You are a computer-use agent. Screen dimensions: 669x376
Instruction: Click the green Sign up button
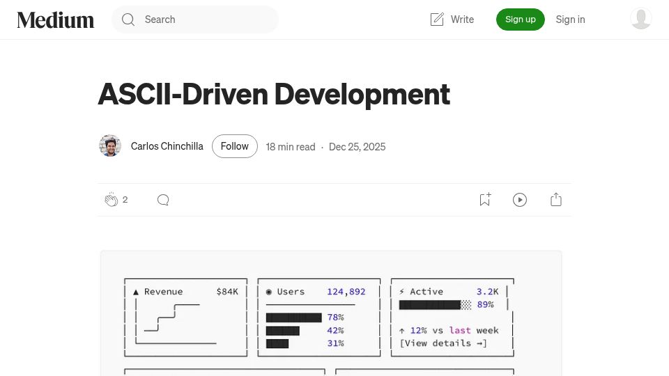520,19
